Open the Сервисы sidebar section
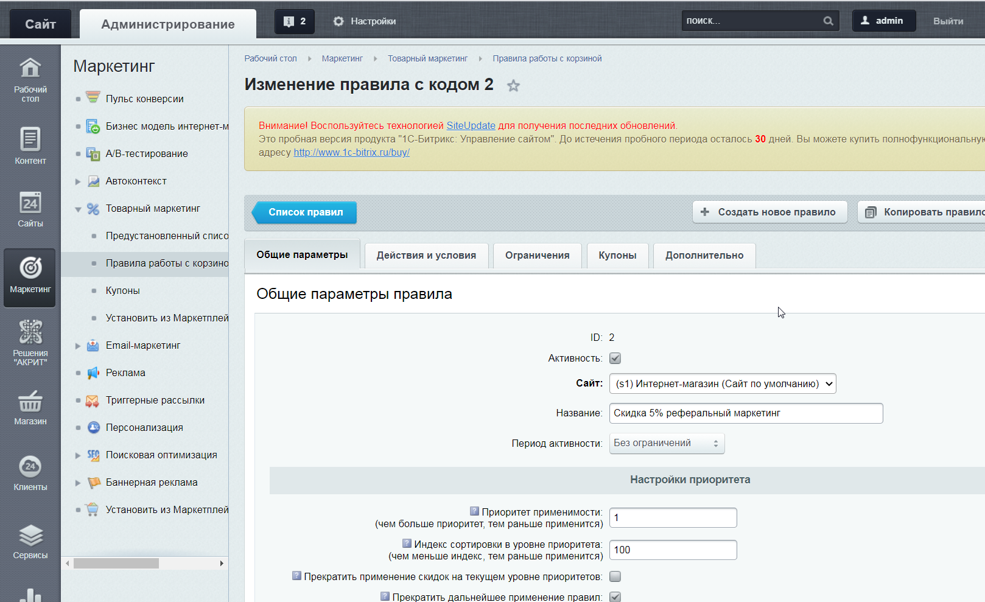 pos(30,542)
